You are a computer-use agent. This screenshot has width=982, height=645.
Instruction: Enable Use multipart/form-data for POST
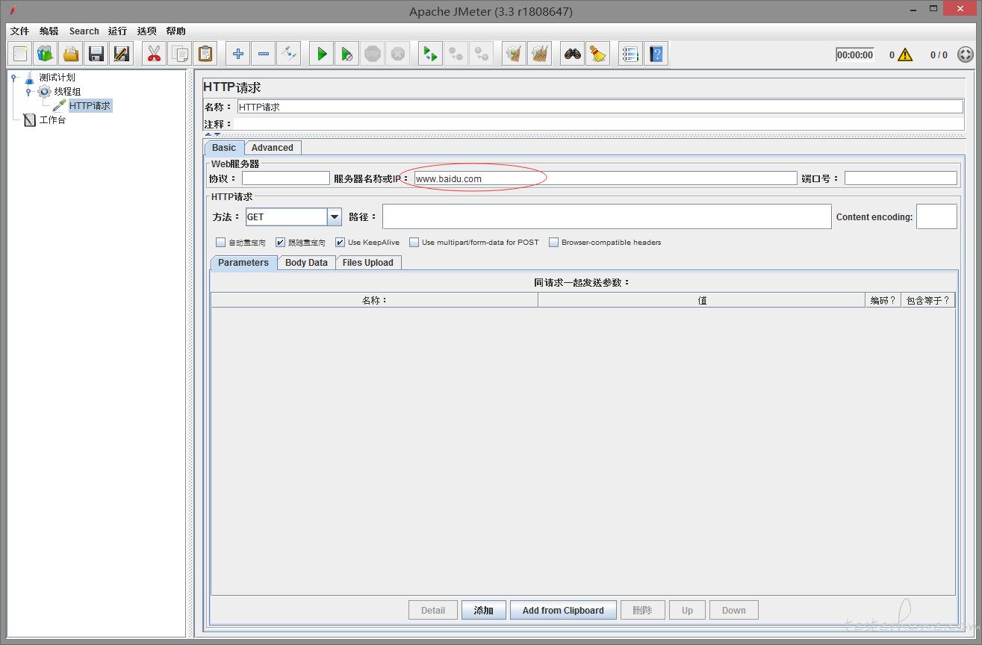(x=414, y=243)
